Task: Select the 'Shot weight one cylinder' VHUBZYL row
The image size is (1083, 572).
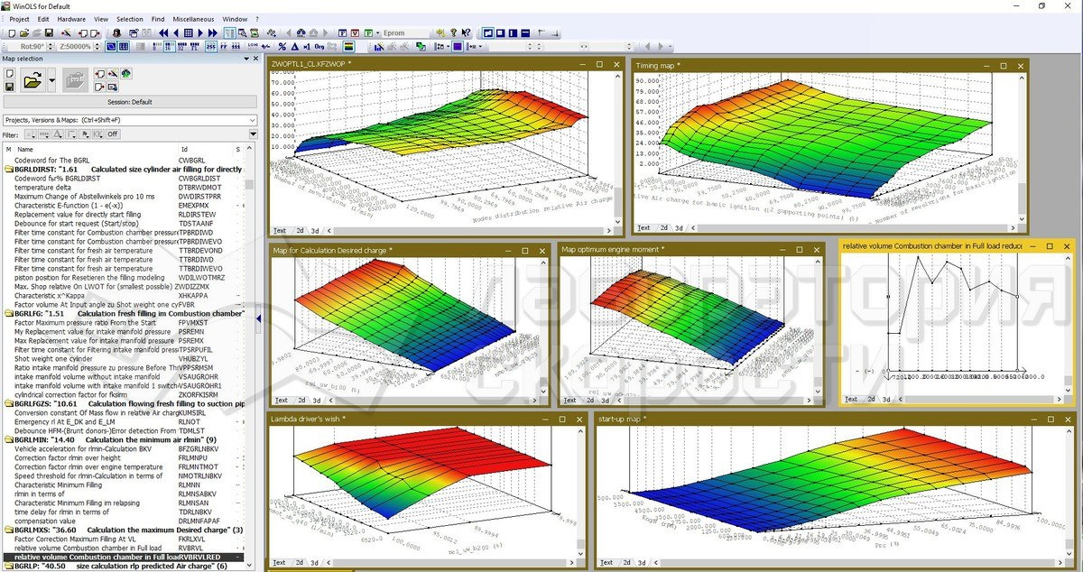Action: tap(123, 358)
